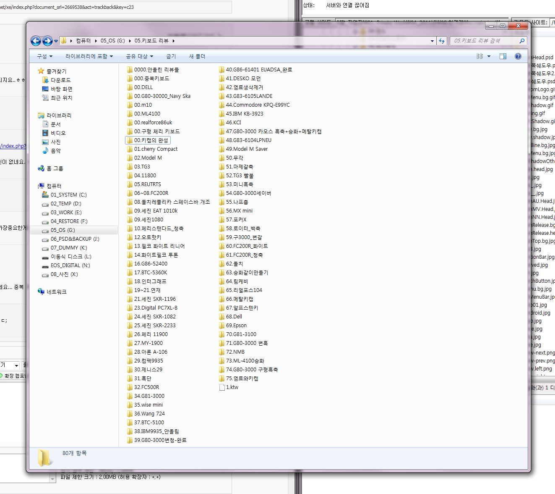Select the 44.Commodore KPQ-E99YC folder

coord(255,105)
